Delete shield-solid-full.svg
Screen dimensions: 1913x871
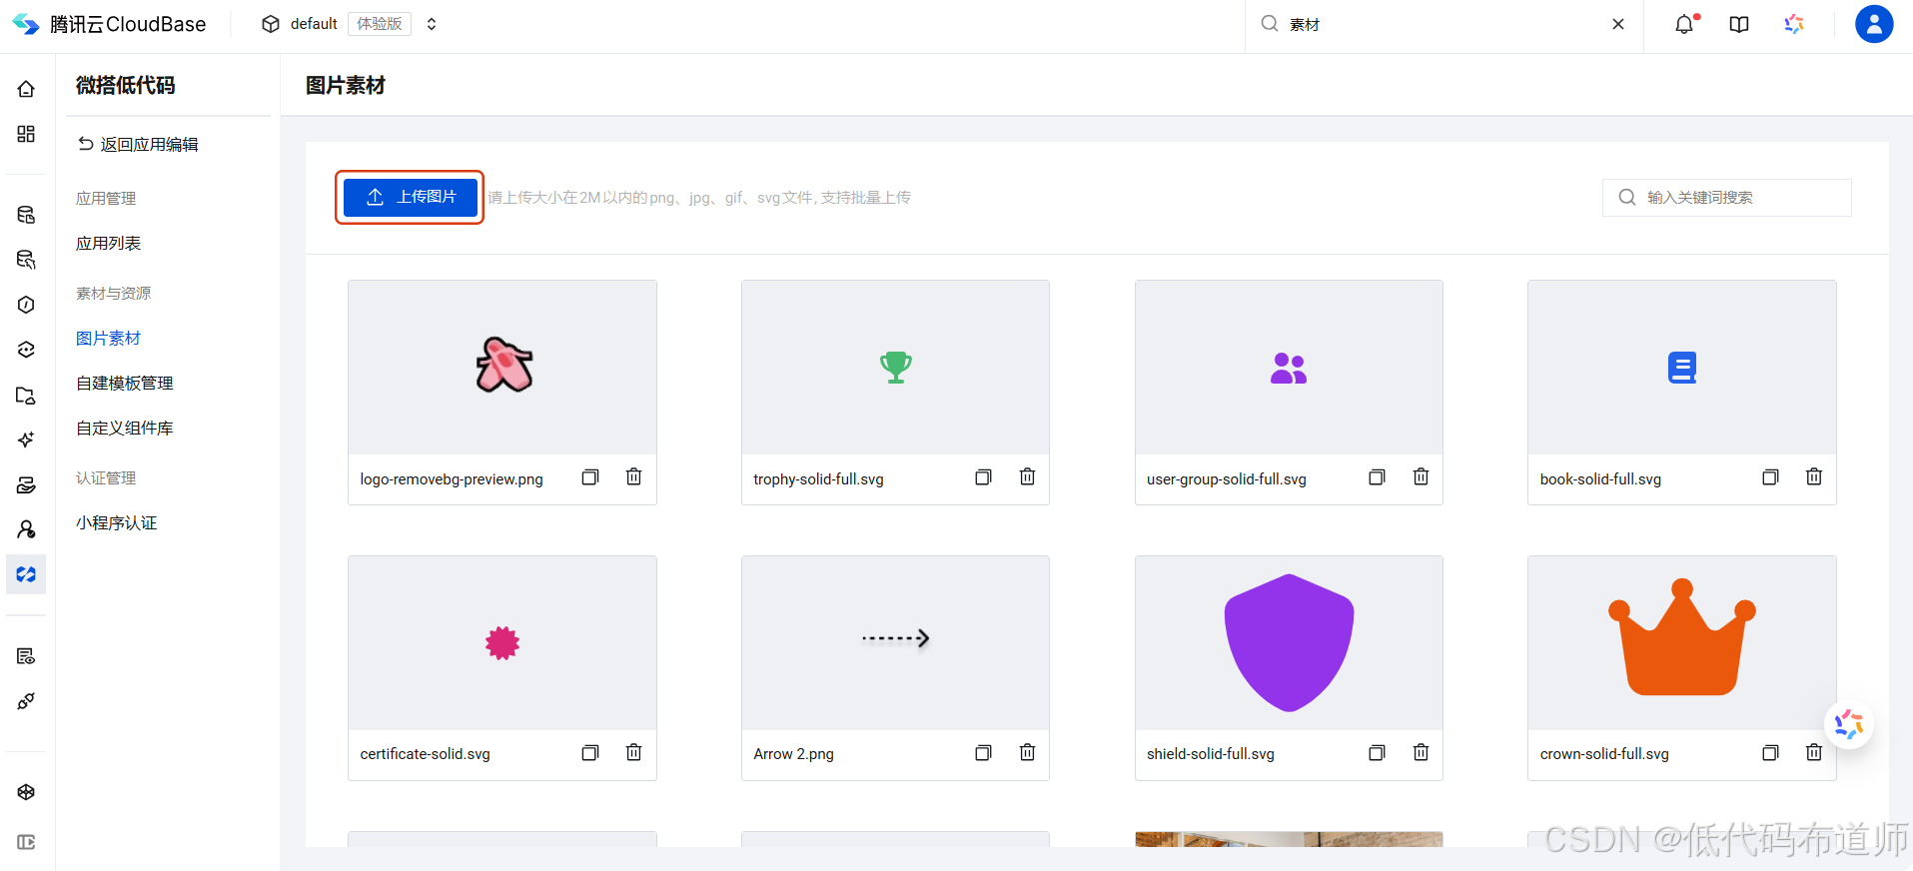[1421, 752]
